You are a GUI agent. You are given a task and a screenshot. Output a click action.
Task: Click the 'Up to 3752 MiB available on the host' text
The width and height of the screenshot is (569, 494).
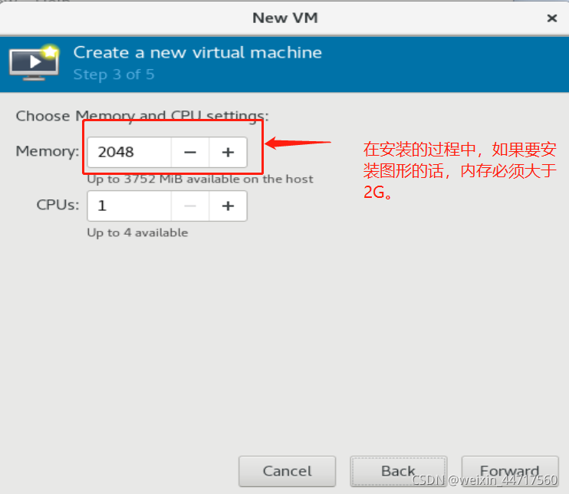point(200,179)
